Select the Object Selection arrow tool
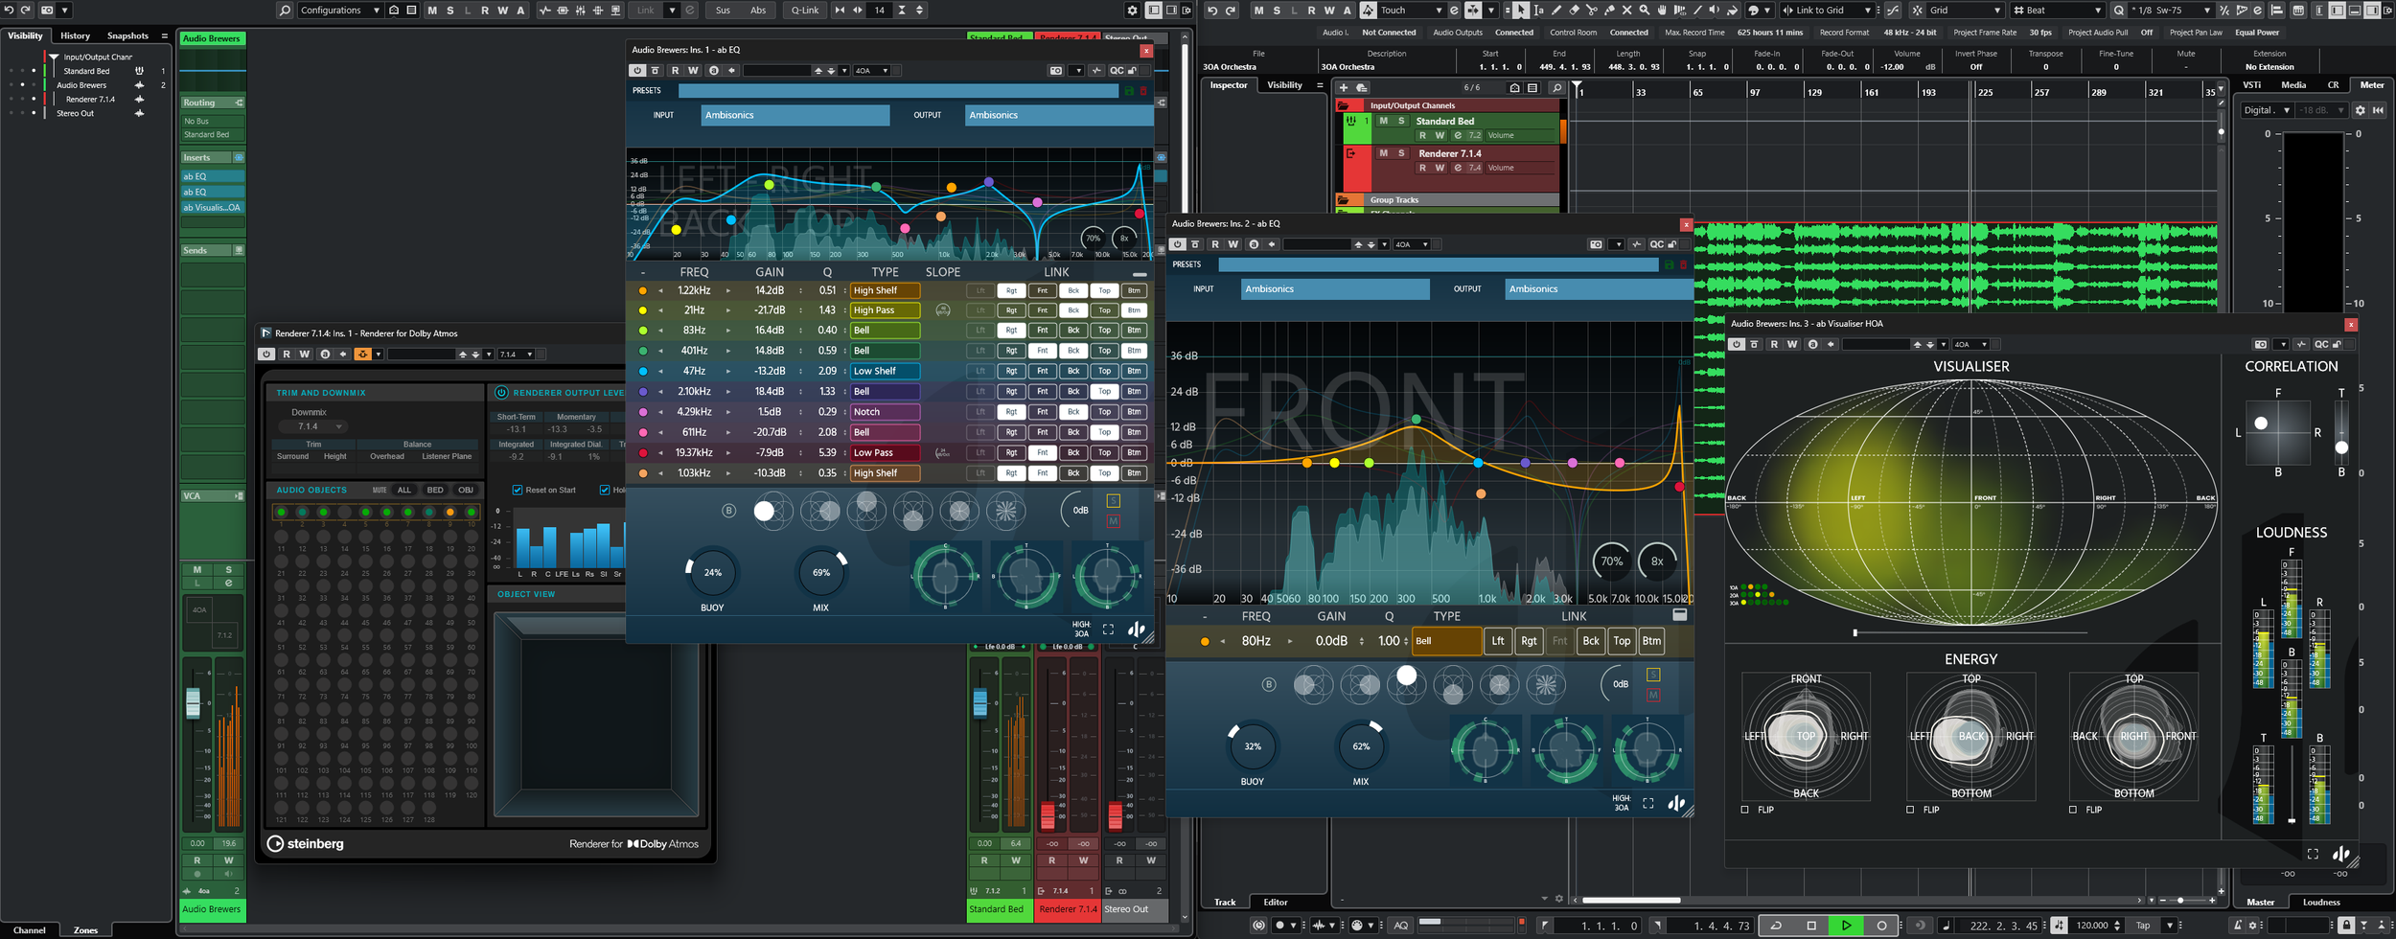Viewport: 2396px width, 939px height. (1521, 10)
